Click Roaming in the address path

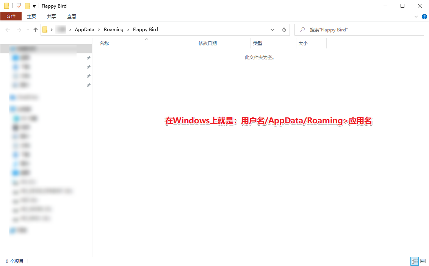coord(114,30)
